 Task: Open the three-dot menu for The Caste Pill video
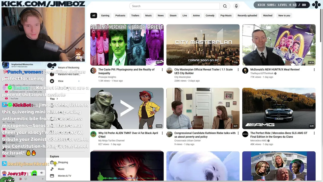(162, 70)
